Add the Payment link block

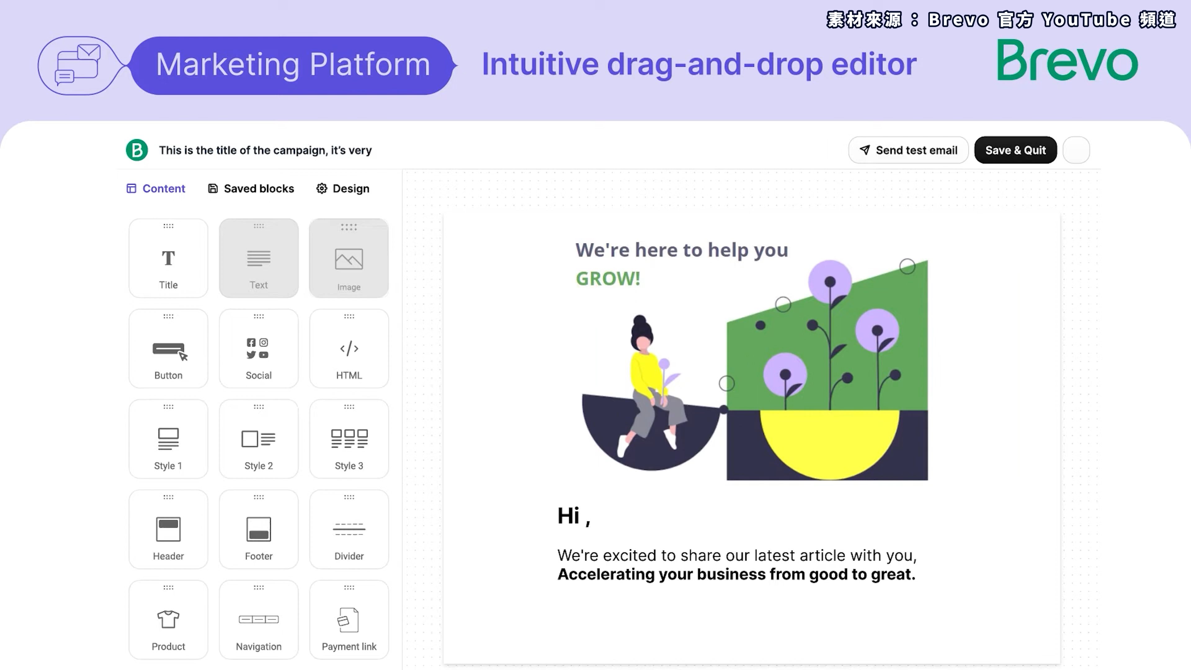point(349,620)
